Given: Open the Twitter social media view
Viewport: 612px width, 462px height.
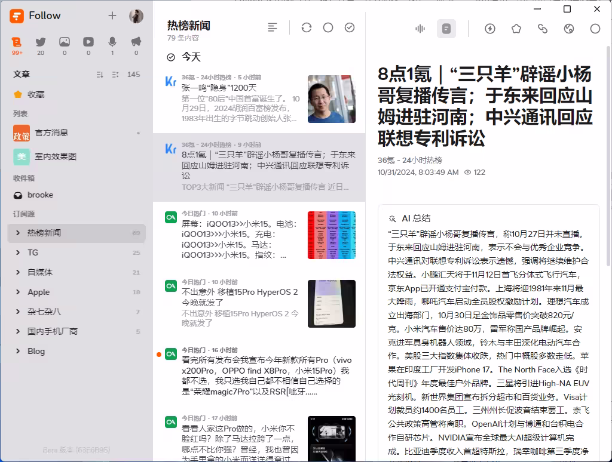Looking at the screenshot, I should click(41, 42).
